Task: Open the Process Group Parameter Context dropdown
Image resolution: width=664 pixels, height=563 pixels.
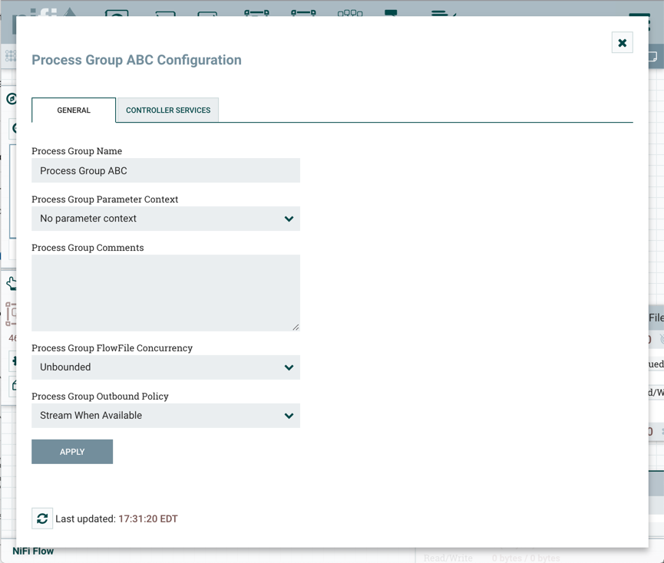Action: pyautogui.click(x=166, y=219)
